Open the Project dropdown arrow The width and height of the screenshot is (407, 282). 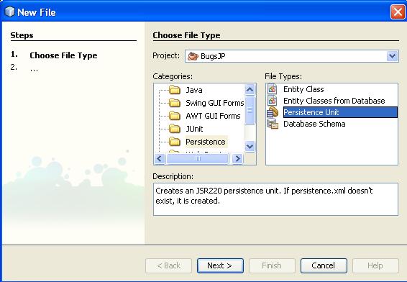point(392,56)
